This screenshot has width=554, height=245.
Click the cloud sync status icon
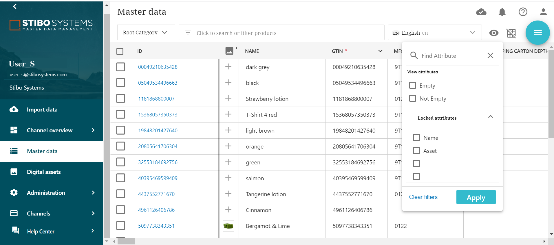pos(481,12)
